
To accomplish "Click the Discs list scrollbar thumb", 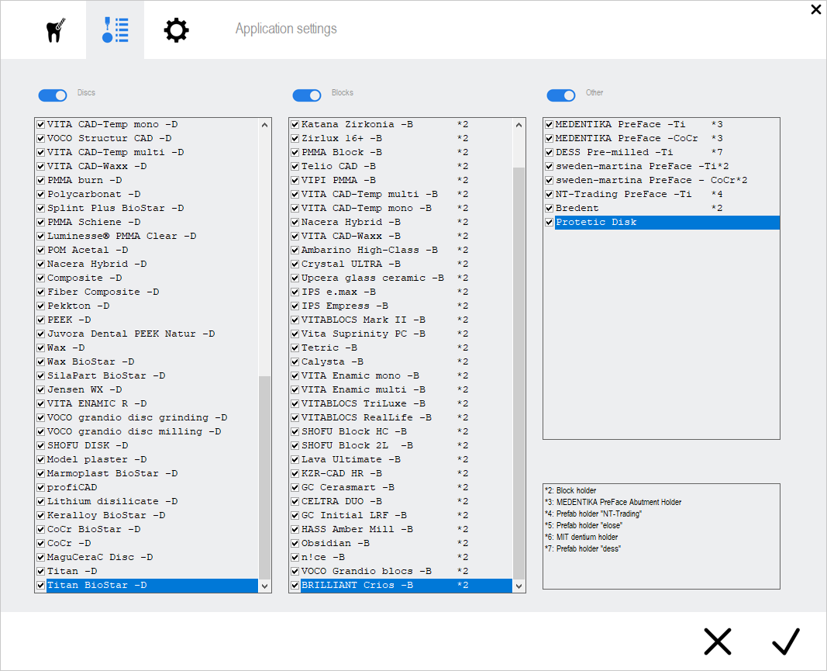I will 265,478.
